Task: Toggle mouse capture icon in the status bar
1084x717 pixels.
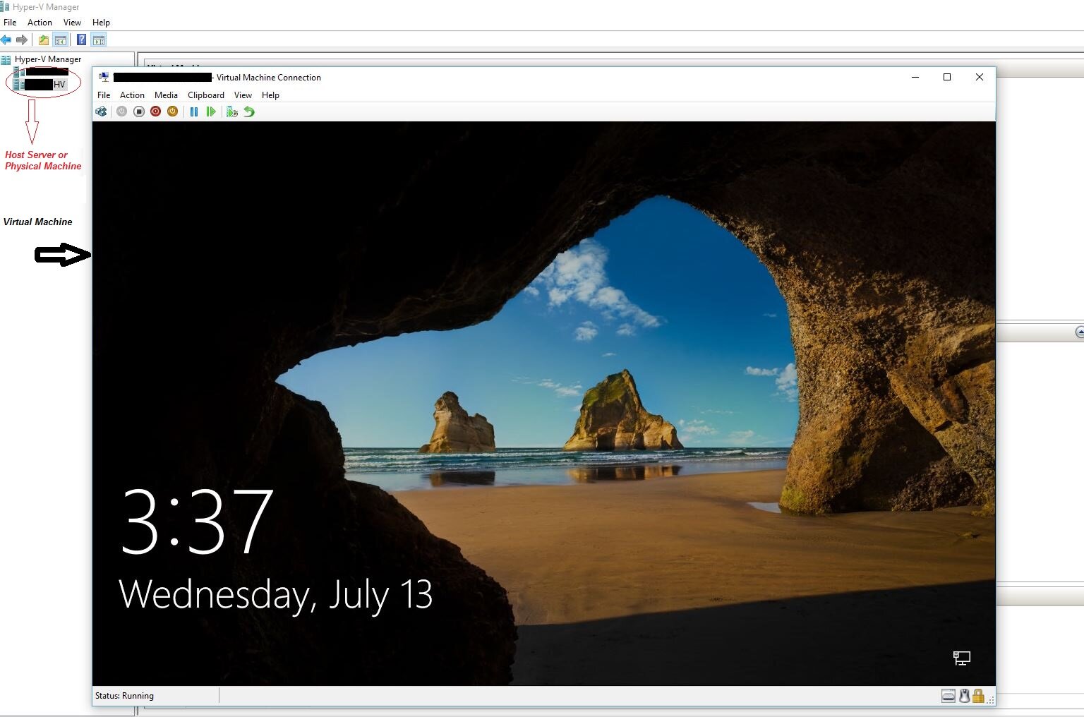Action: (x=964, y=696)
